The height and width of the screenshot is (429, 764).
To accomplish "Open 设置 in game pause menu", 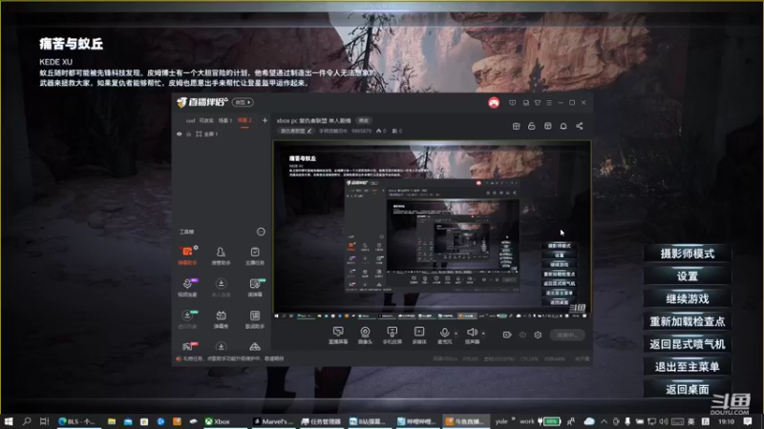I will 687,276.
